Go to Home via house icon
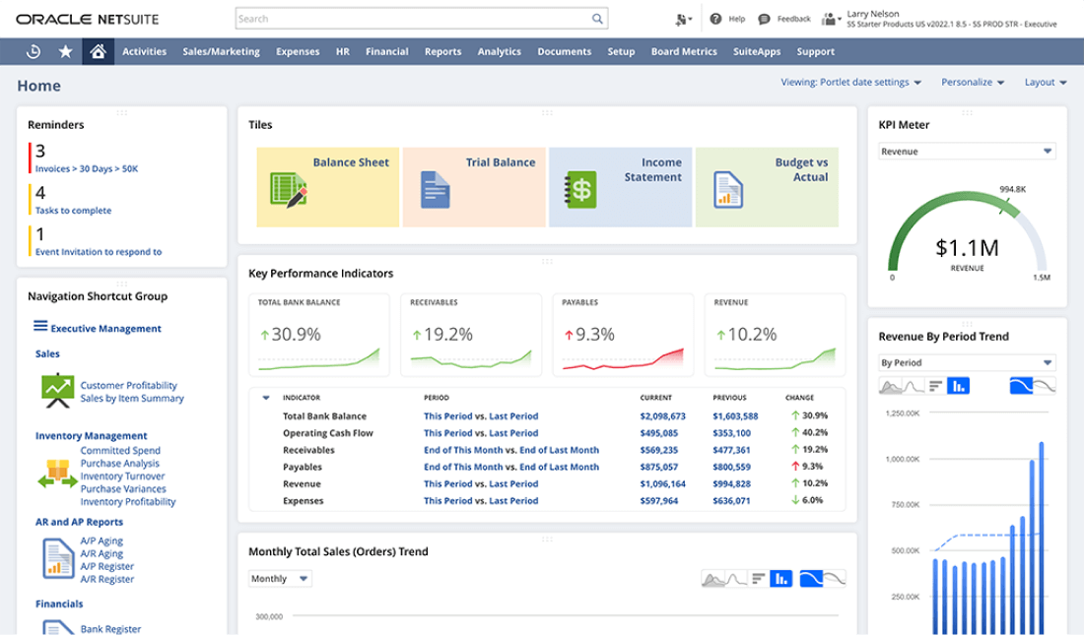 click(x=98, y=51)
